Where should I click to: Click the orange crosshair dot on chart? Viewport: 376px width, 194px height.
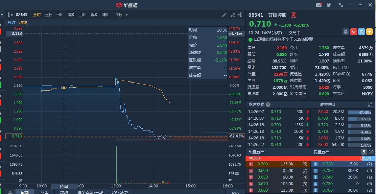(x=64, y=88)
